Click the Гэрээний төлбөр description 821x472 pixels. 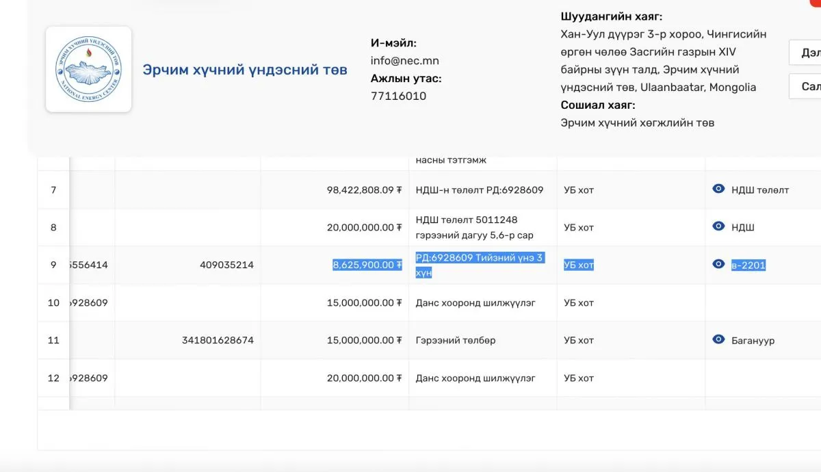click(456, 341)
